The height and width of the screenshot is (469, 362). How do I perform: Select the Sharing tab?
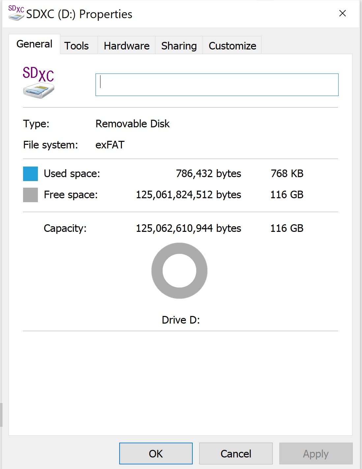pos(179,46)
